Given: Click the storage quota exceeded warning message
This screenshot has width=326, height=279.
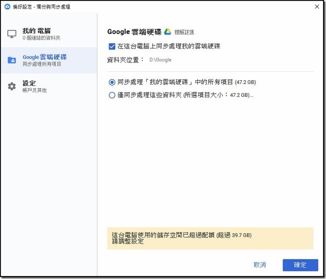Looking at the screenshot, I should [210, 239].
